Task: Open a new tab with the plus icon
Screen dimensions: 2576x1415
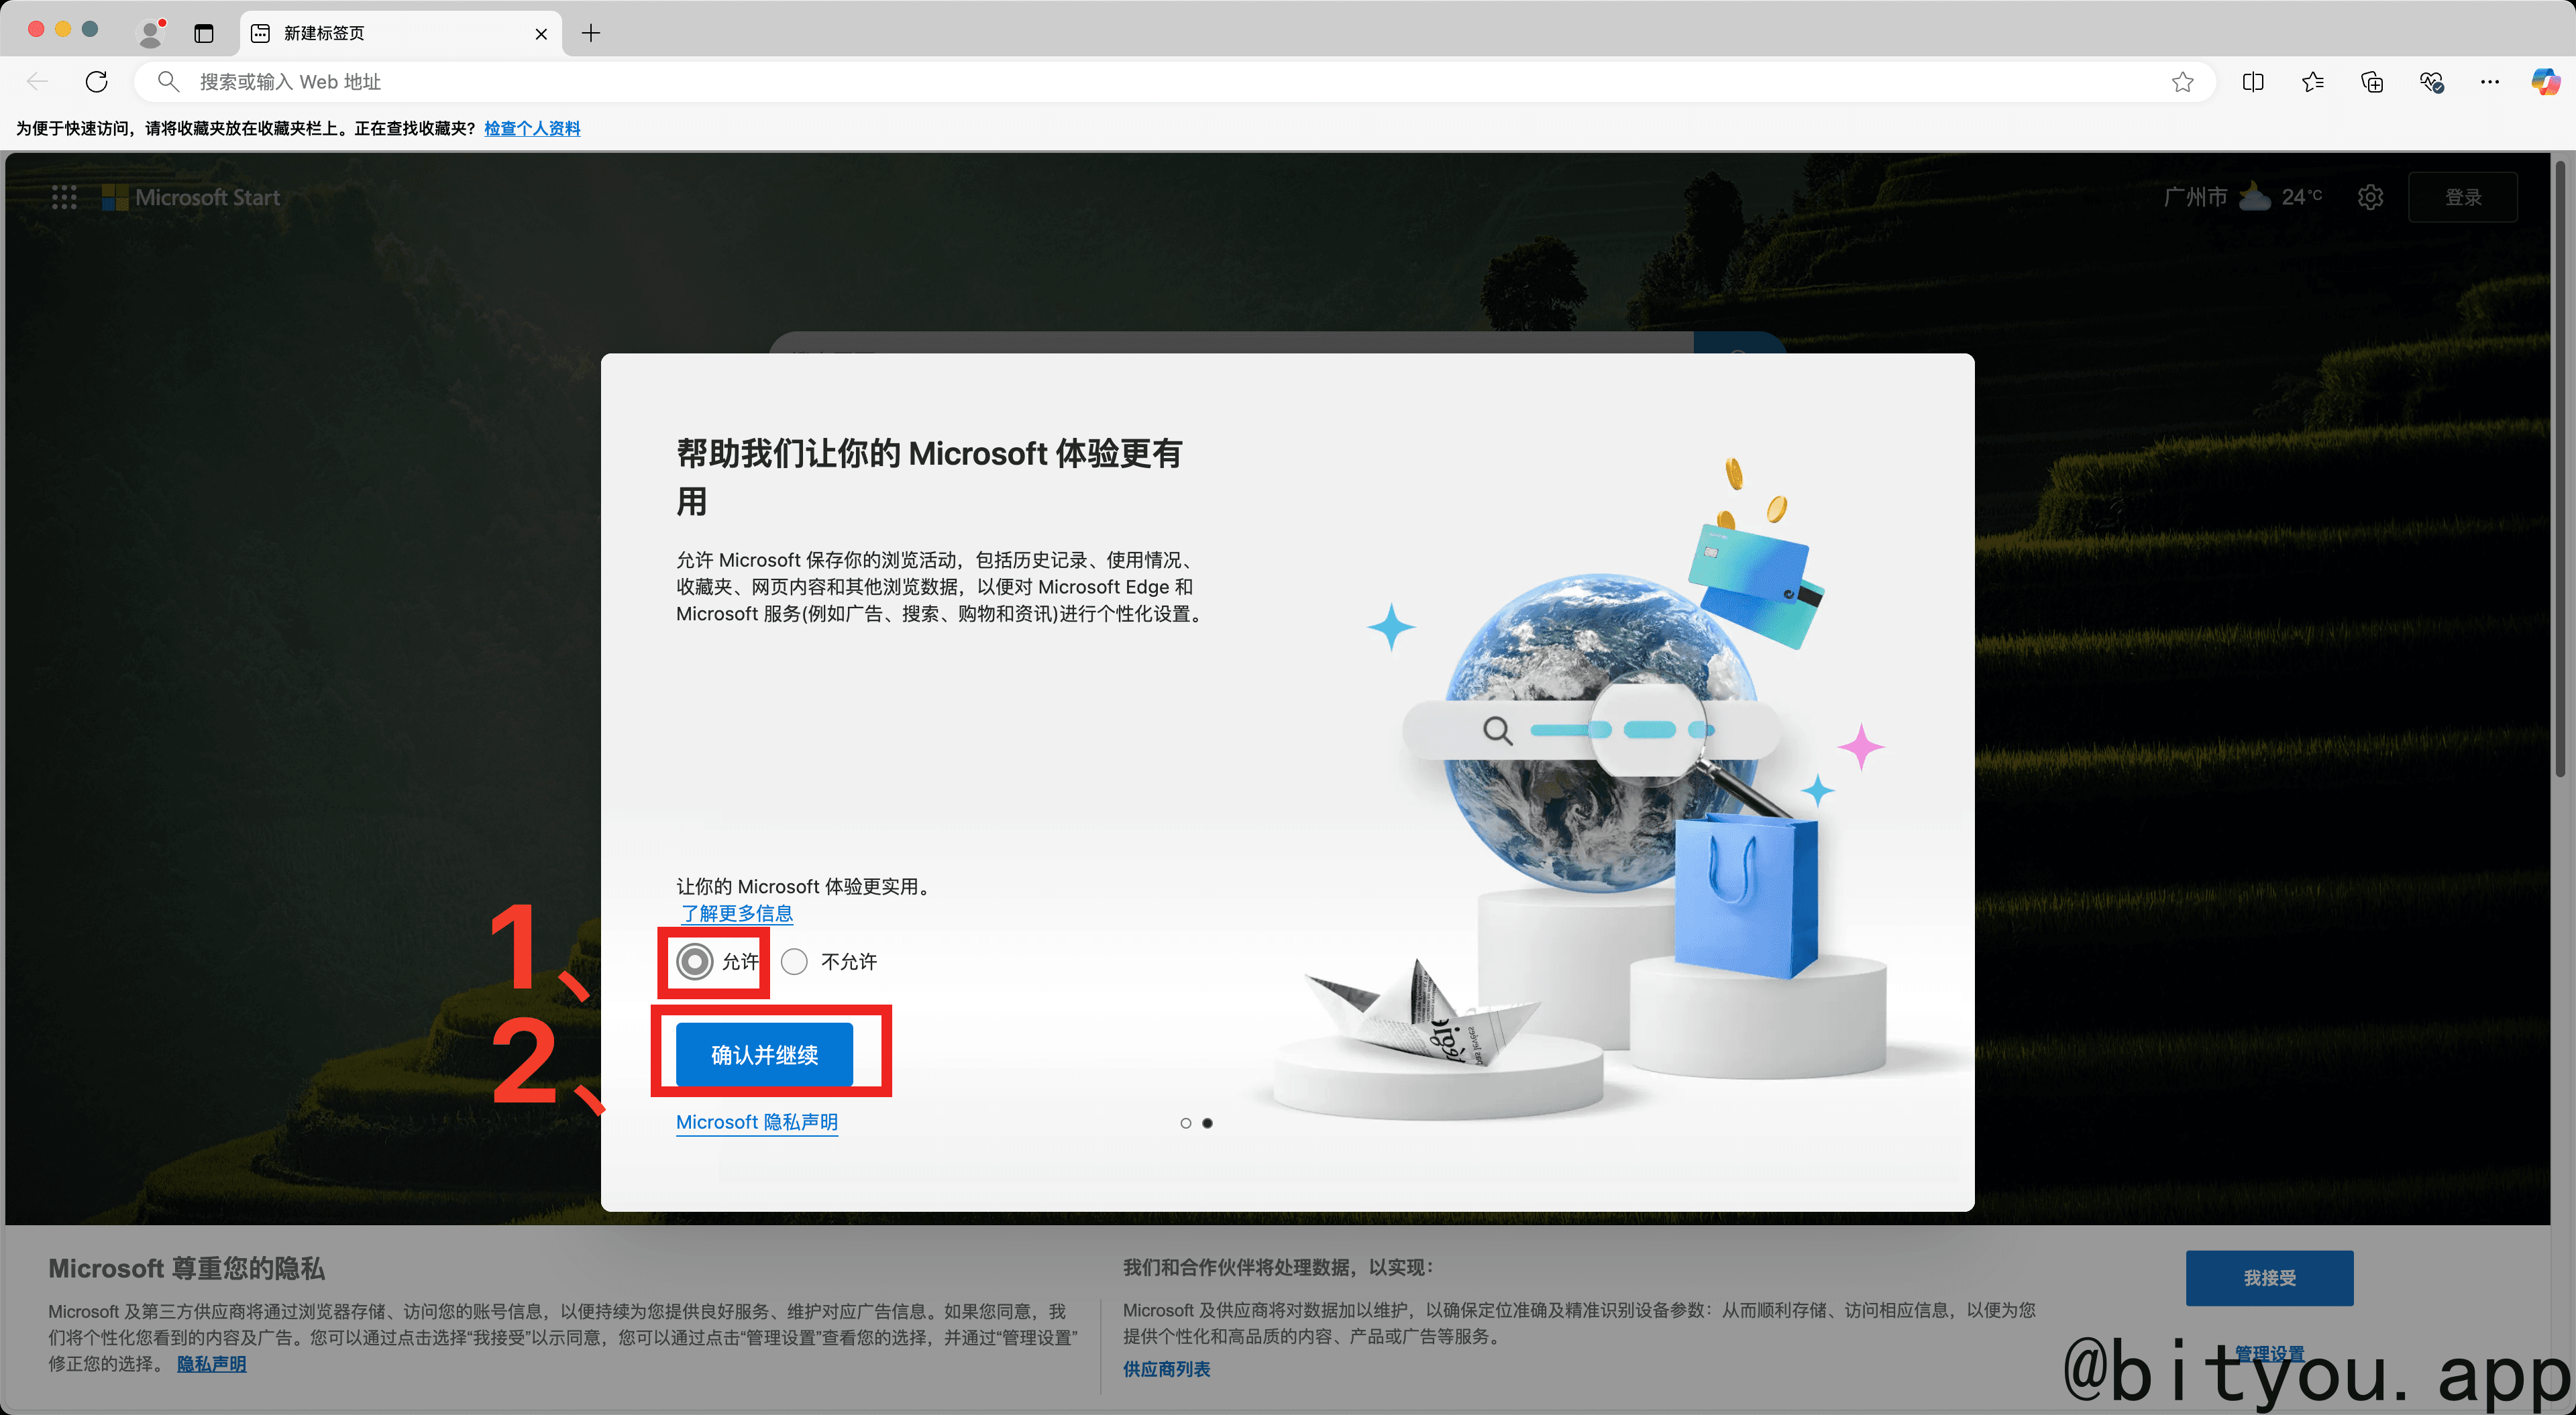Action: (591, 33)
